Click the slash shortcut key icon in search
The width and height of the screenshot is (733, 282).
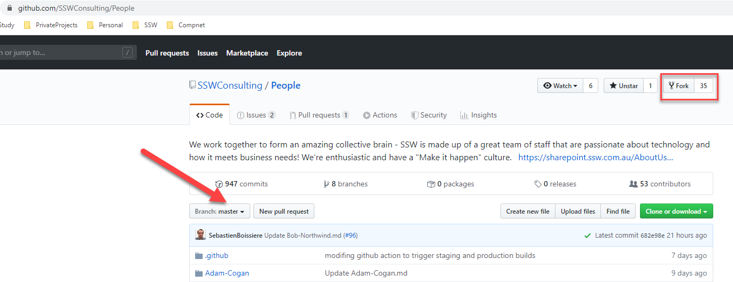point(127,52)
